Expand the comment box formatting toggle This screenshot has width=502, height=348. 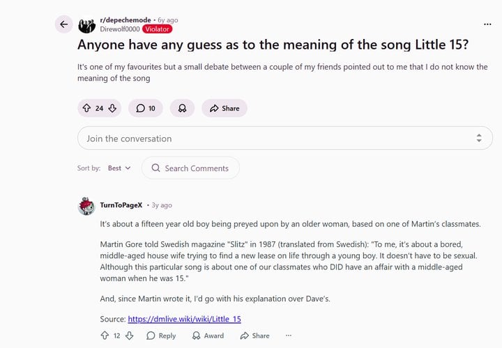click(x=478, y=139)
